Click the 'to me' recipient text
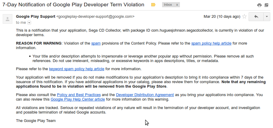The width and height of the screenshot is (273, 128). click(x=21, y=23)
